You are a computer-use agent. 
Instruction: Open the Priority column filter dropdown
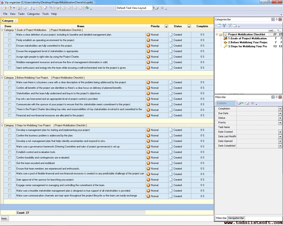coord(166,26)
